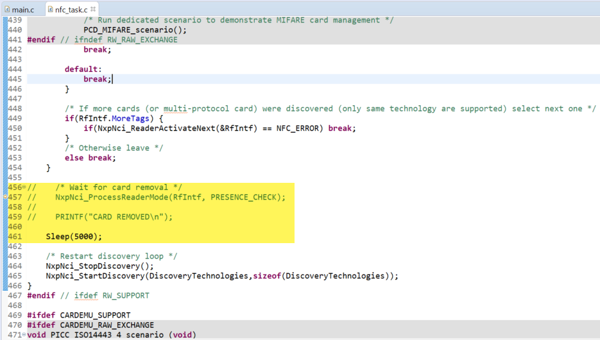This screenshot has width=600, height=340.
Task: Click the NxpNci_StopDiscovery(); line
Action: coord(99,266)
